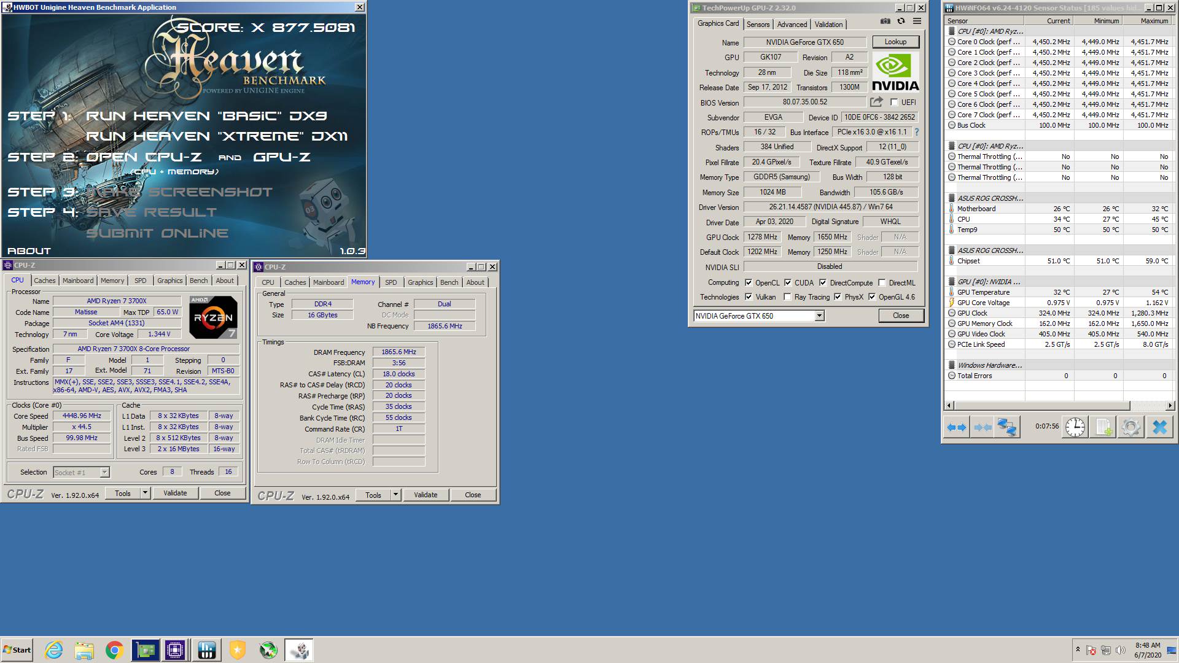Switch to Validation tab in GPU-Z
The image size is (1179, 663).
(x=828, y=25)
